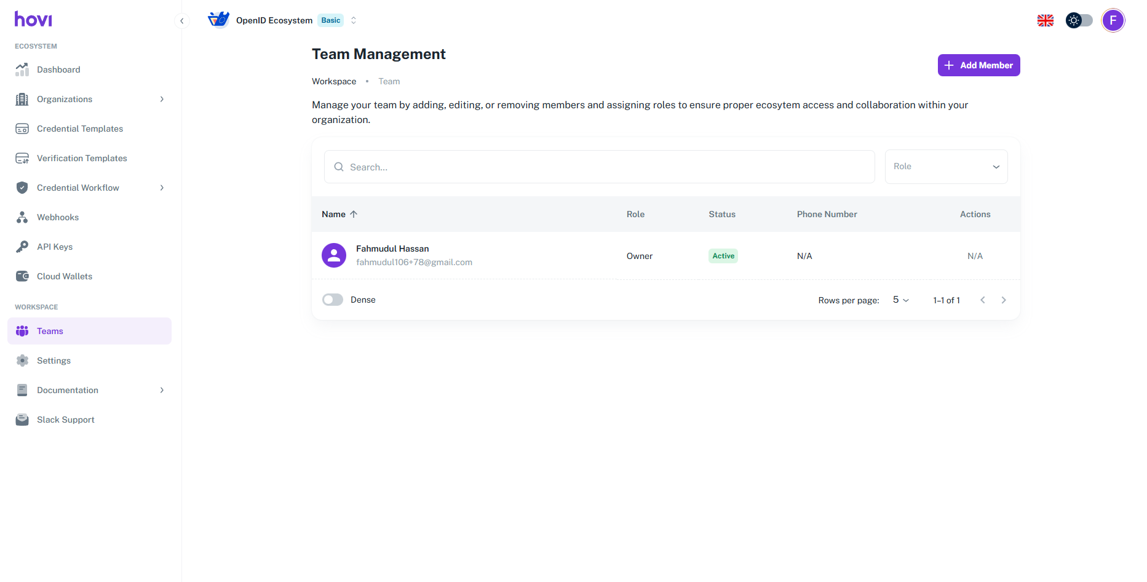Expand the Organizations submenu
Image resolution: width=1147 pixels, height=582 pixels.
(162, 99)
